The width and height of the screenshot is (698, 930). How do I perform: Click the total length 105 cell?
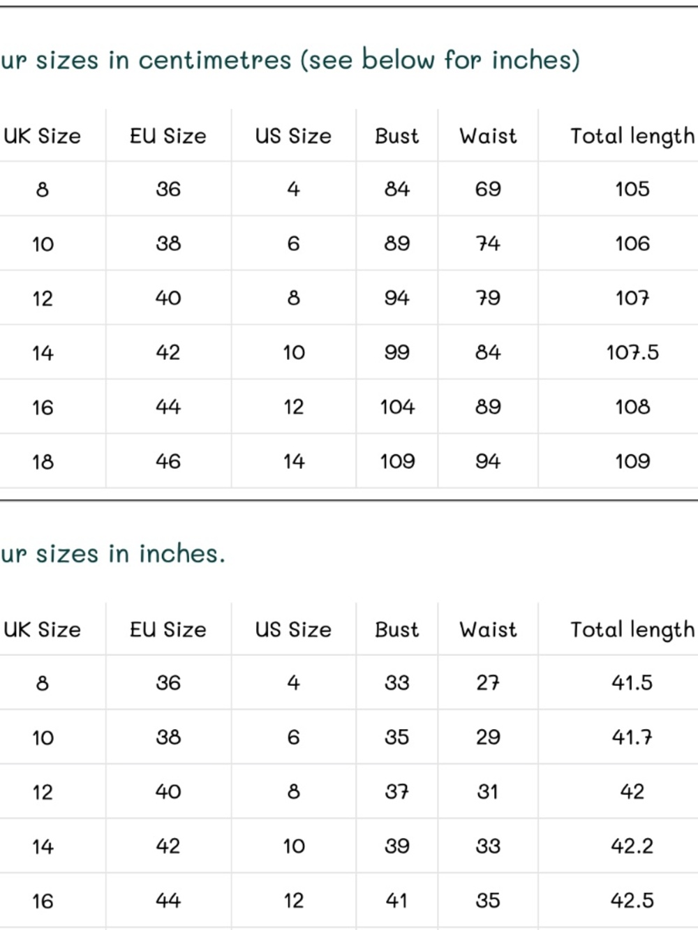[632, 189]
